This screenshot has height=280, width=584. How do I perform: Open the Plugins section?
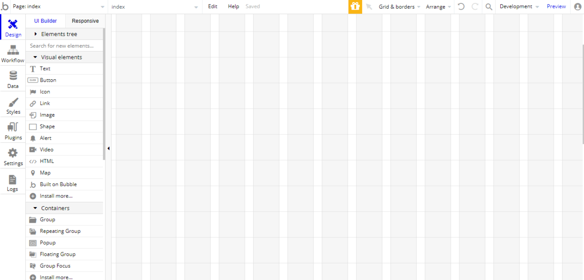click(13, 131)
